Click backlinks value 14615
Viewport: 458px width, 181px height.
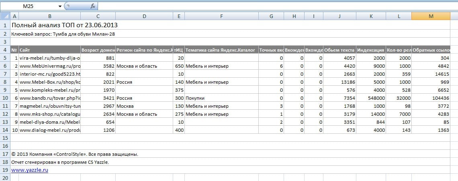(431, 74)
